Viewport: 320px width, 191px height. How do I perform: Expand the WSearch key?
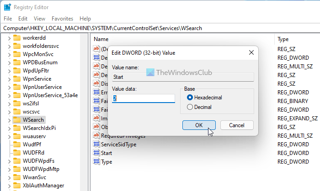(x=9, y=120)
